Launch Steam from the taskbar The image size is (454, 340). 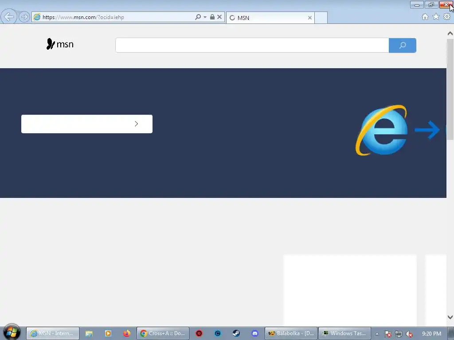coord(236,333)
